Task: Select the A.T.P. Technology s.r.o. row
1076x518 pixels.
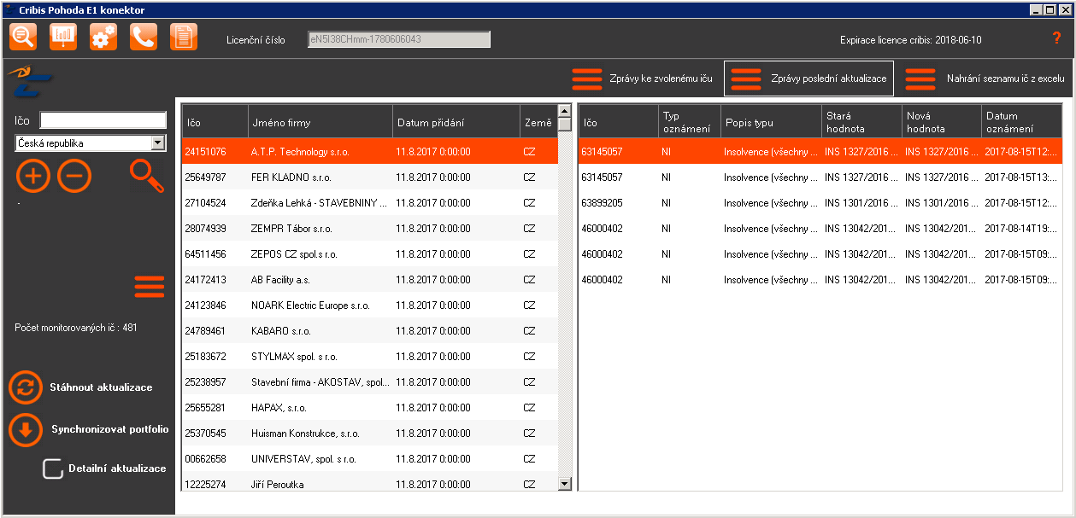Action: click(x=369, y=151)
